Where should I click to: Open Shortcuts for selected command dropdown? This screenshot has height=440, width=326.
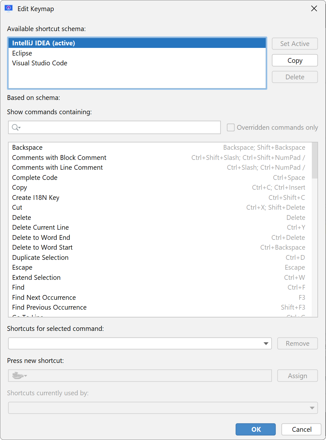[266, 344]
